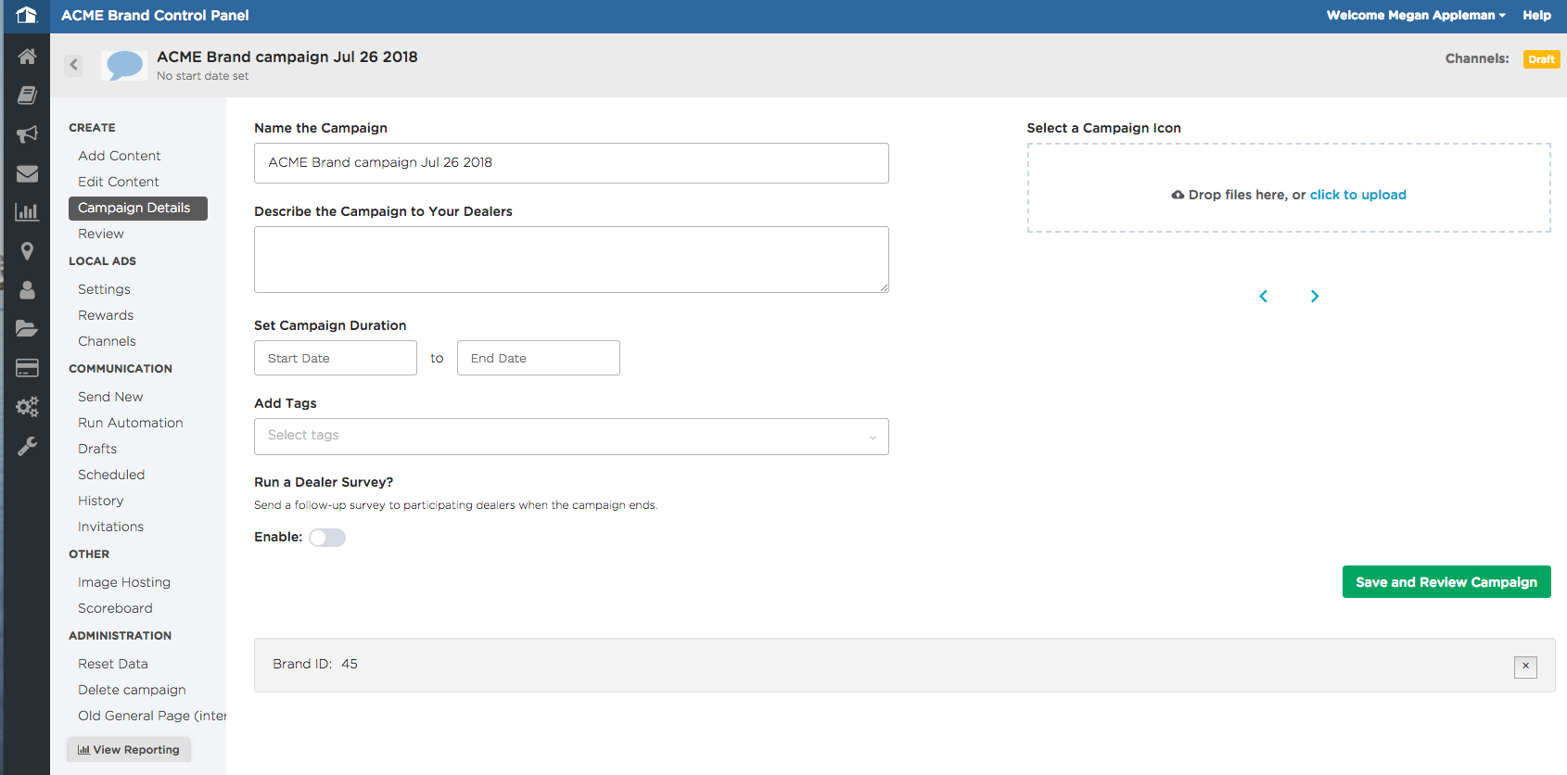This screenshot has height=775, width=1567.
Task: Open the bar chart reporting sidebar icon
Action: [27, 211]
